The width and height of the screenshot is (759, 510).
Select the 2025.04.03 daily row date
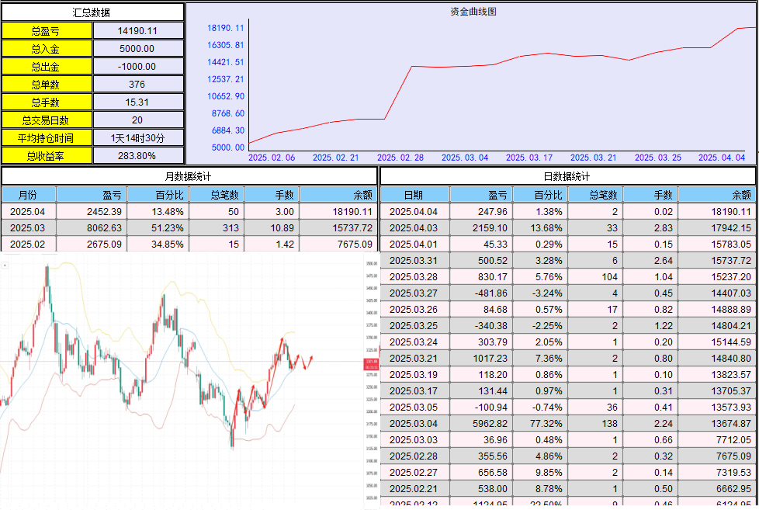pos(414,227)
